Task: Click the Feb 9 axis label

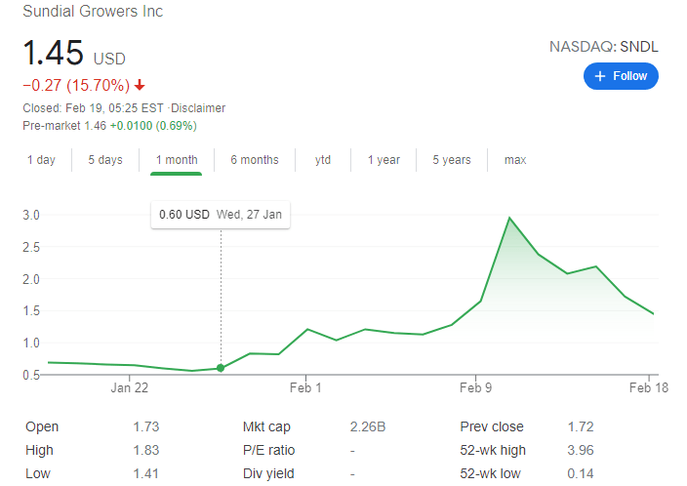Action: [x=476, y=387]
